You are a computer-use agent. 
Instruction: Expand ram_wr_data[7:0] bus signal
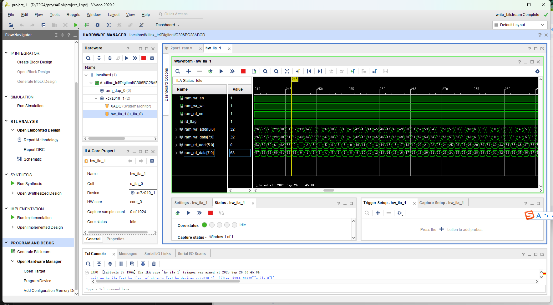click(176, 137)
